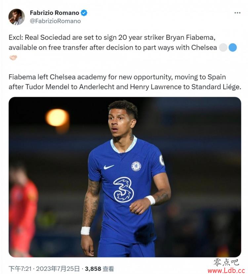Open the Chelsea player photo
The width and height of the screenshot is (248, 274).
125,177
